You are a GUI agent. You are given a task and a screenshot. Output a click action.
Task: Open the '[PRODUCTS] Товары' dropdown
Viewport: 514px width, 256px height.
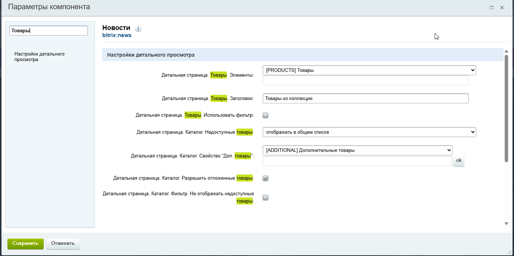[369, 70]
